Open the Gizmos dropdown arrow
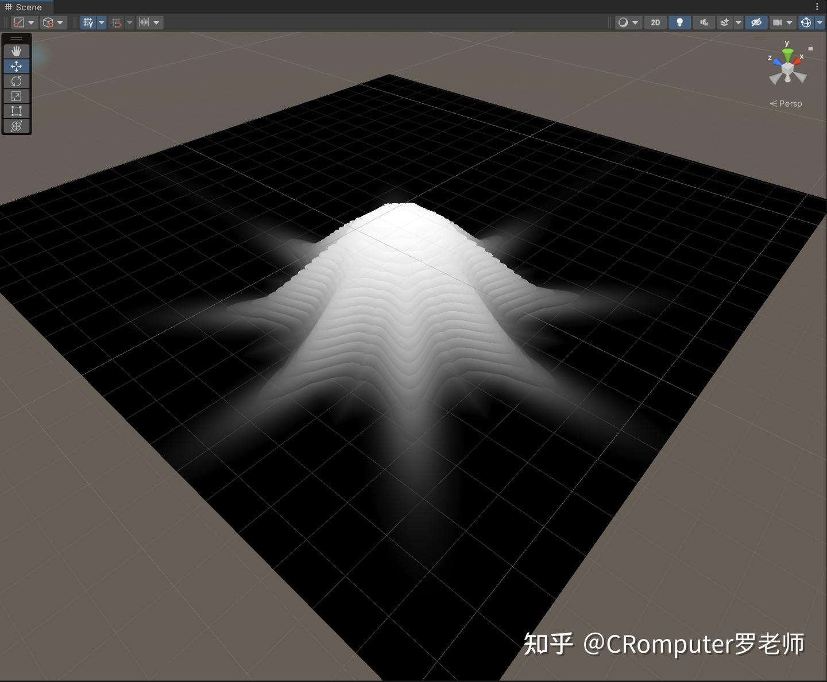This screenshot has height=682, width=827. click(x=820, y=22)
